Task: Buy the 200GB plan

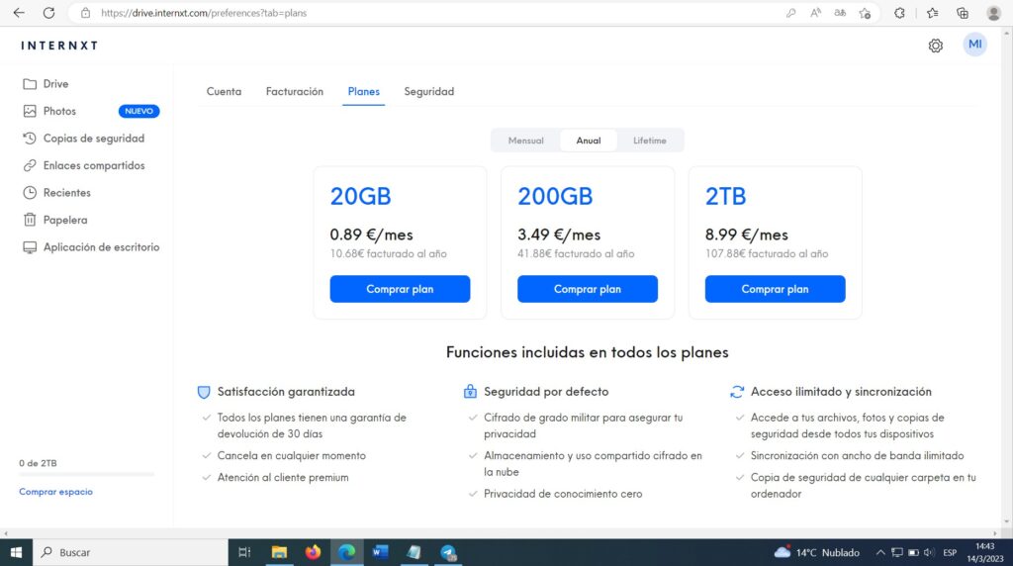Action: (x=588, y=289)
